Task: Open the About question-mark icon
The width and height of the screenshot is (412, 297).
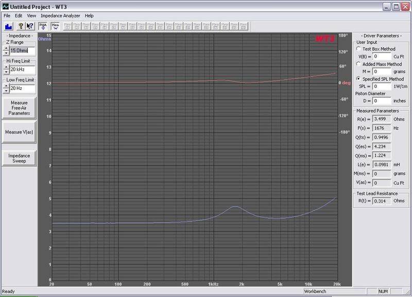Action: pos(21,26)
